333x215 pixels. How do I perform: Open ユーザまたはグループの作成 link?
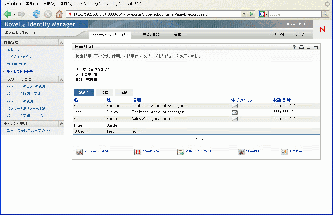[x=29, y=130]
